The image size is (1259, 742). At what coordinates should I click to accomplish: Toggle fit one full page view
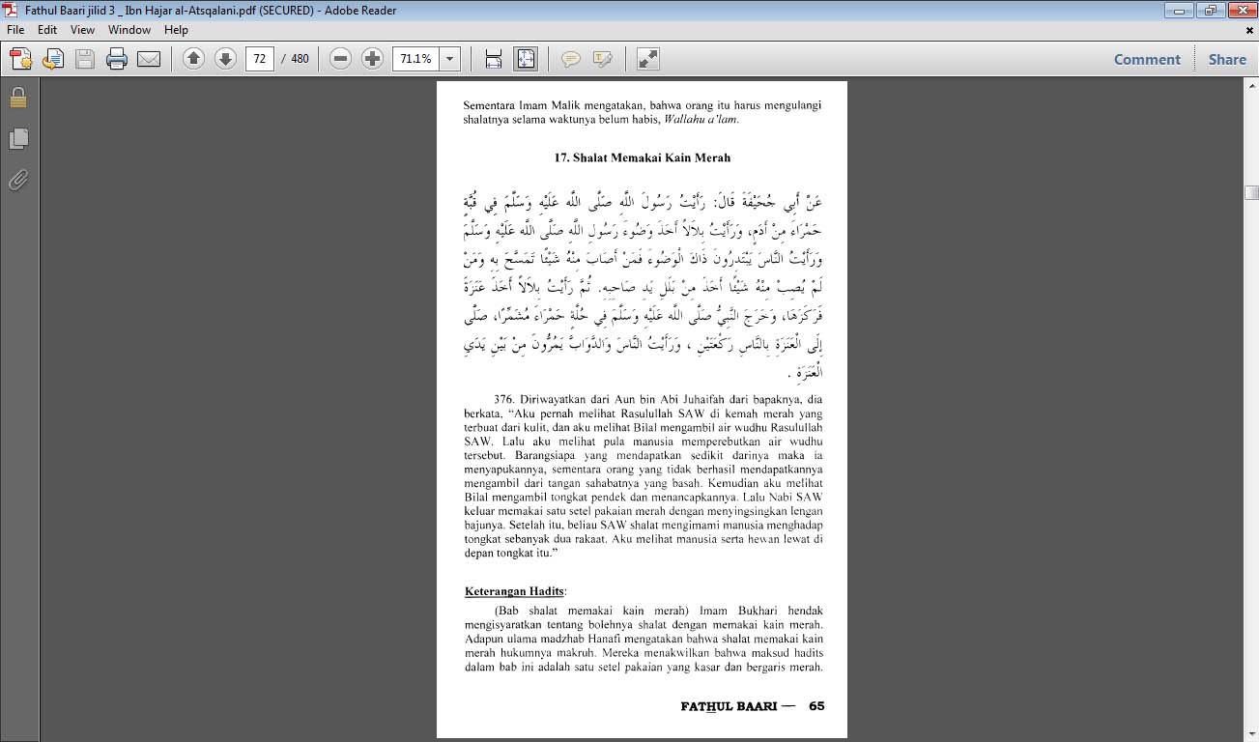coord(525,59)
